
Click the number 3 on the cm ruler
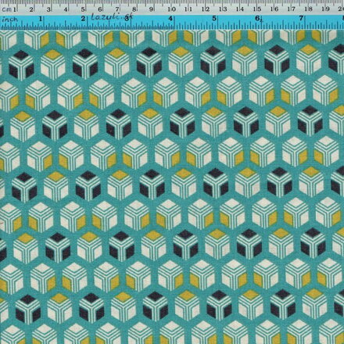click(x=48, y=10)
